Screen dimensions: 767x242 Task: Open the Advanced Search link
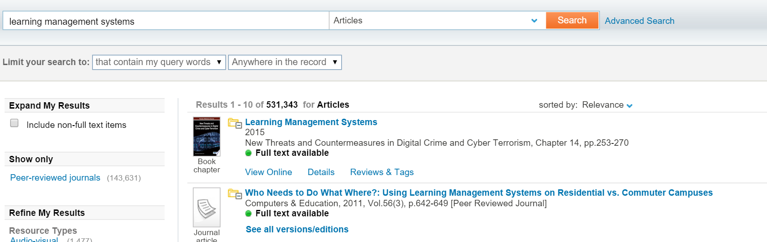[x=639, y=21]
